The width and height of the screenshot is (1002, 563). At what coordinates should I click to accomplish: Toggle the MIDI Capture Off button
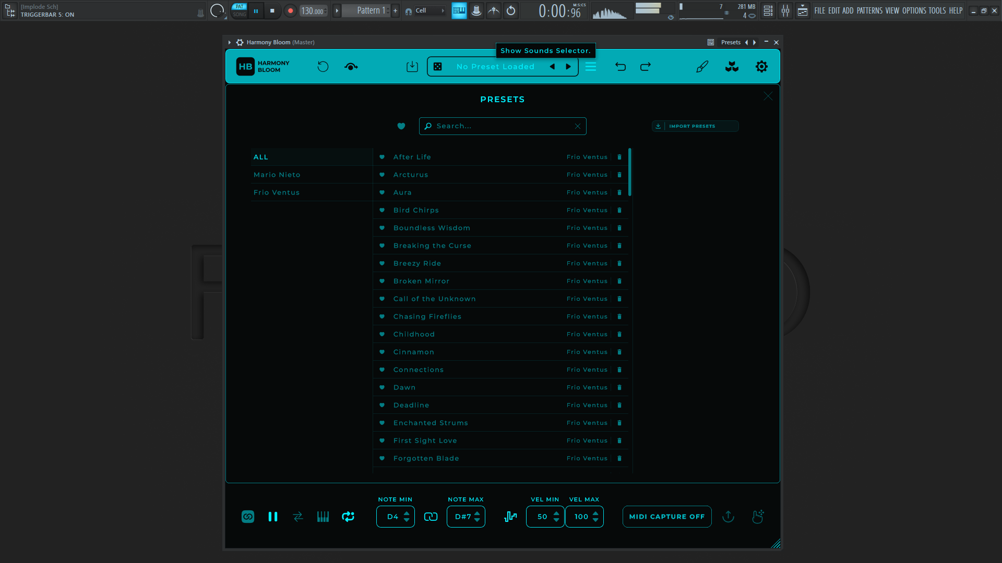[667, 517]
